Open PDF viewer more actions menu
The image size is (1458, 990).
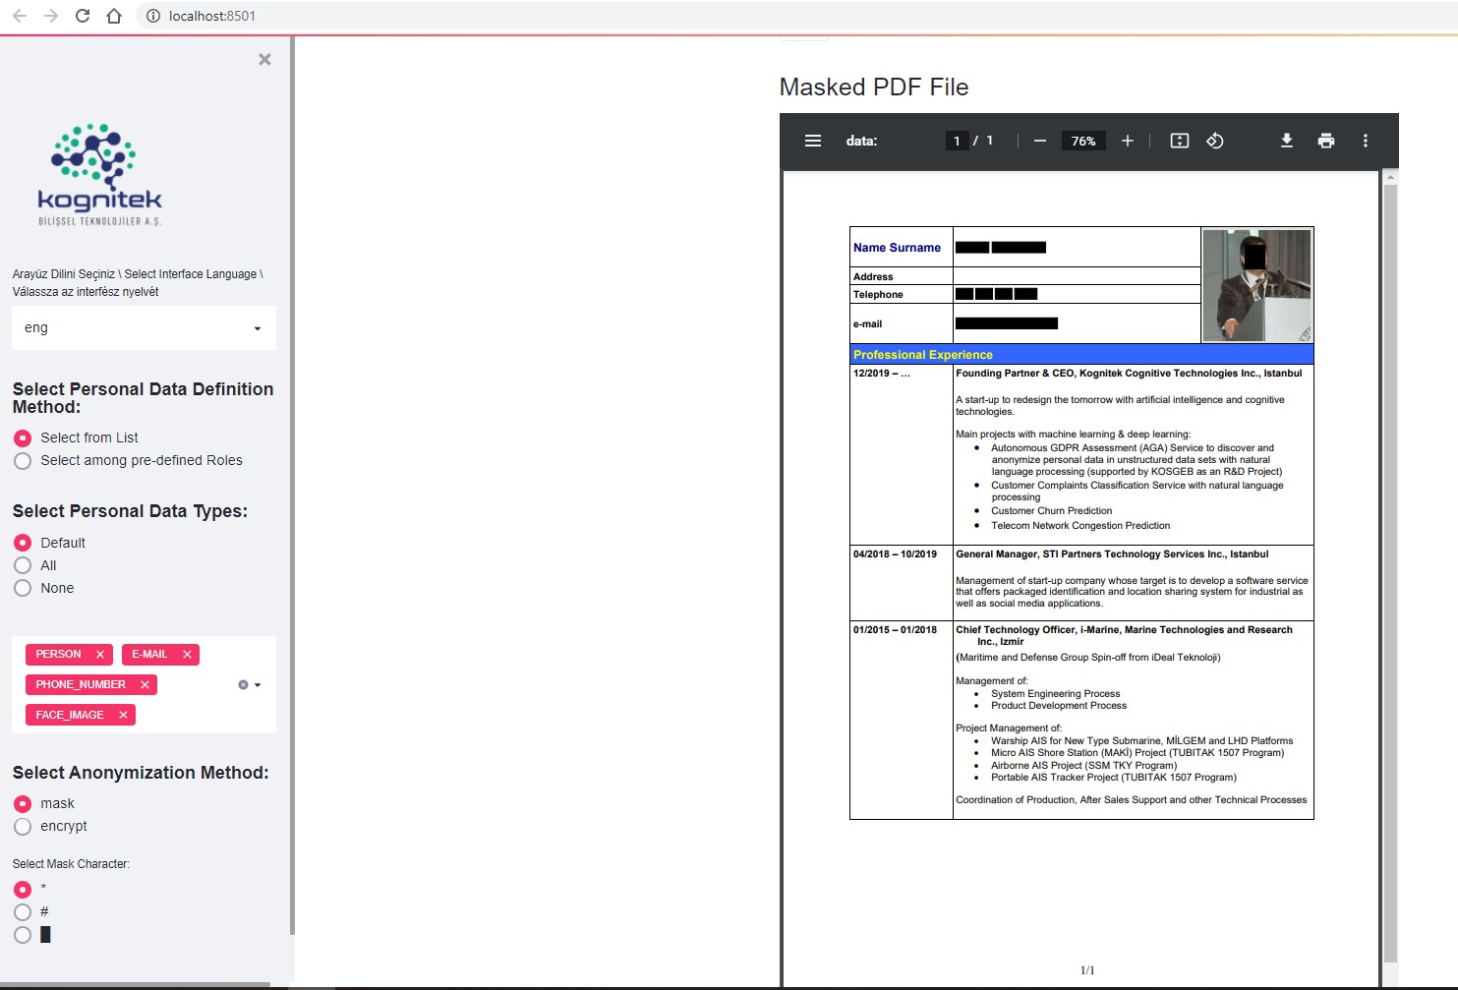click(1365, 141)
